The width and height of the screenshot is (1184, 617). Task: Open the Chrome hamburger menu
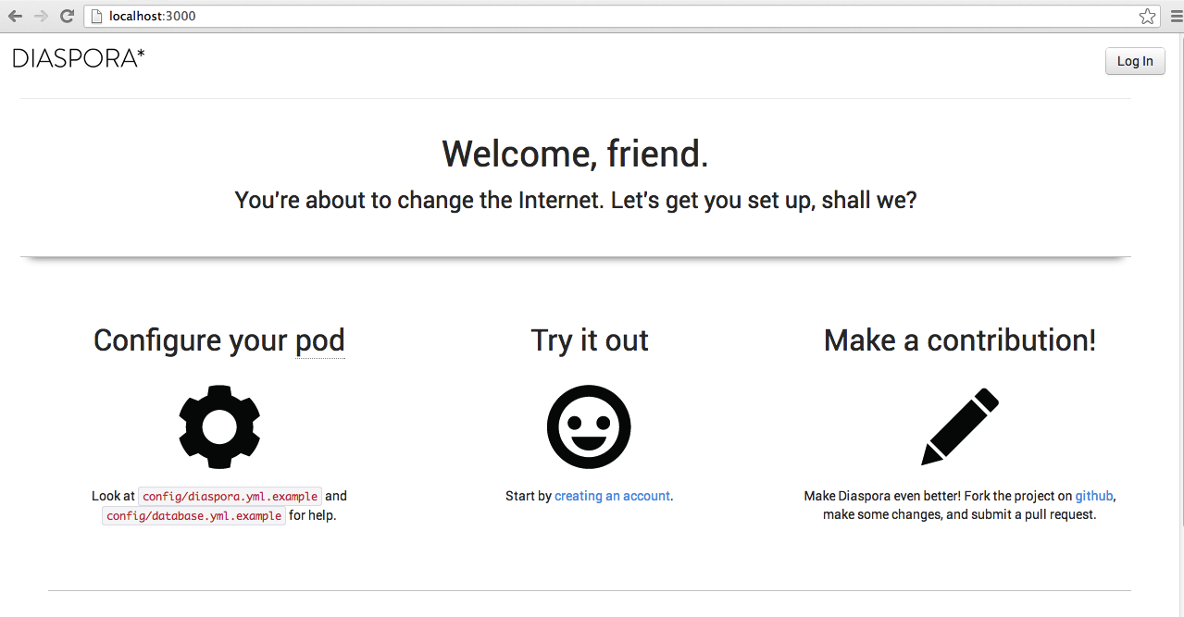1172,16
